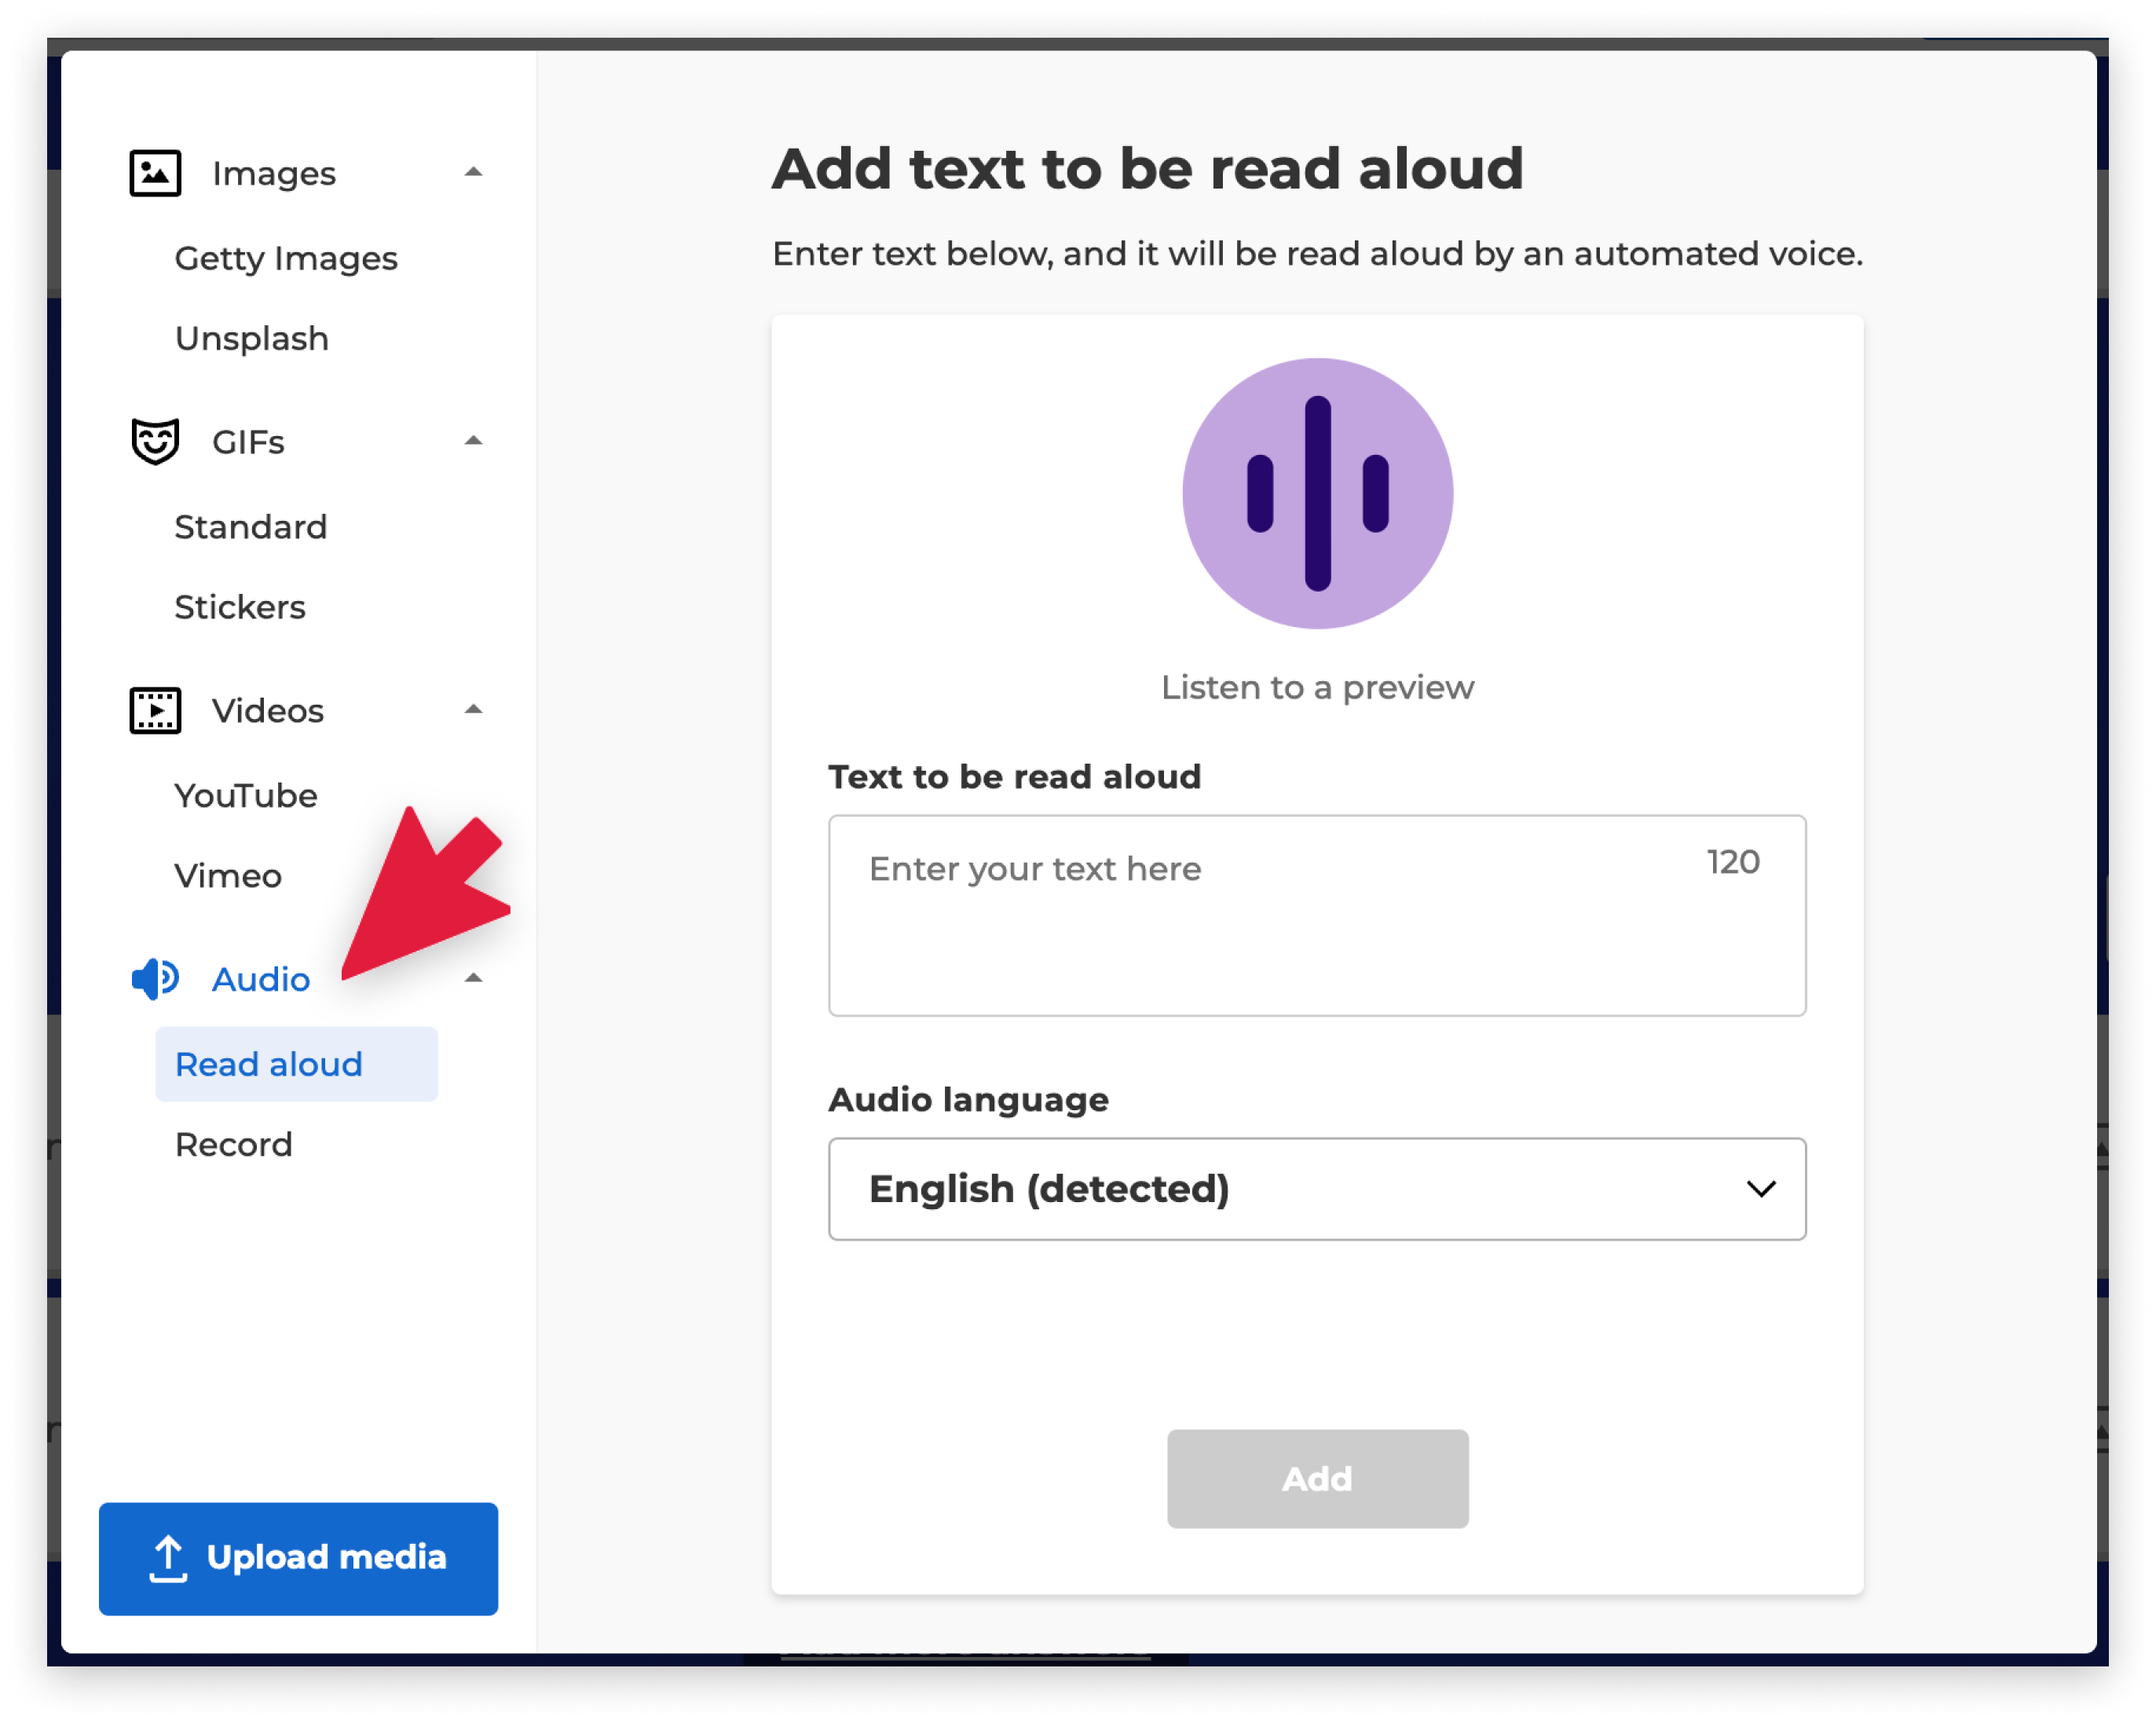Click the Audio speaker icon
Viewport: 2156px width, 1723px height.
click(x=155, y=979)
